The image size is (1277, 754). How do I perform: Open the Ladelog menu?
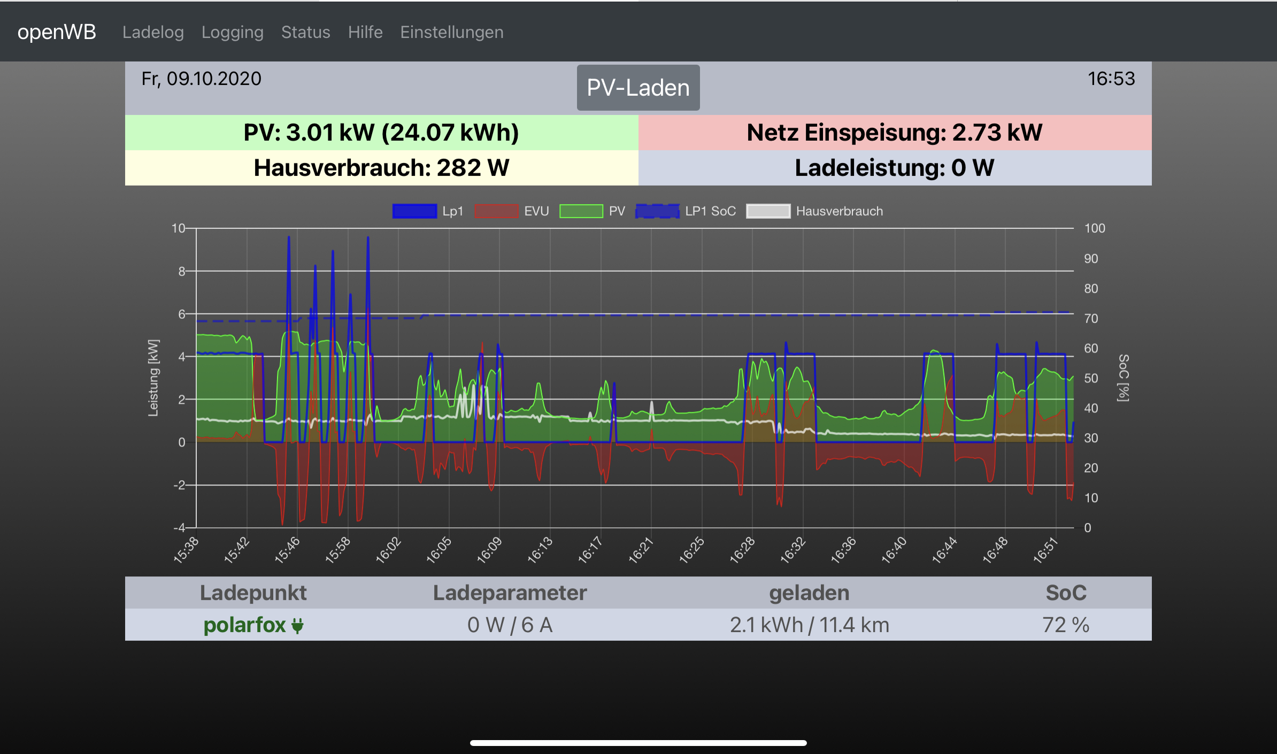pos(153,32)
